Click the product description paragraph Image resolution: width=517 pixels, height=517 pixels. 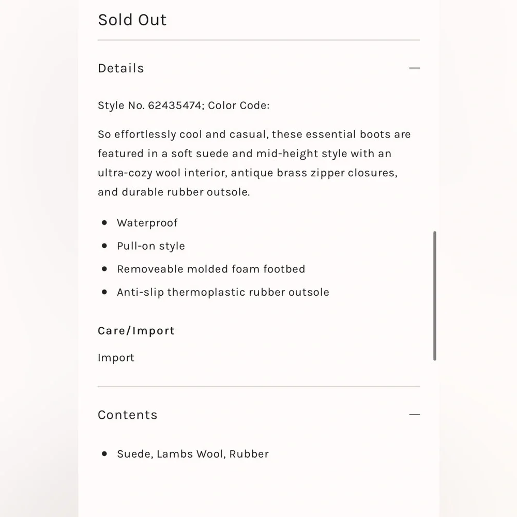click(254, 163)
